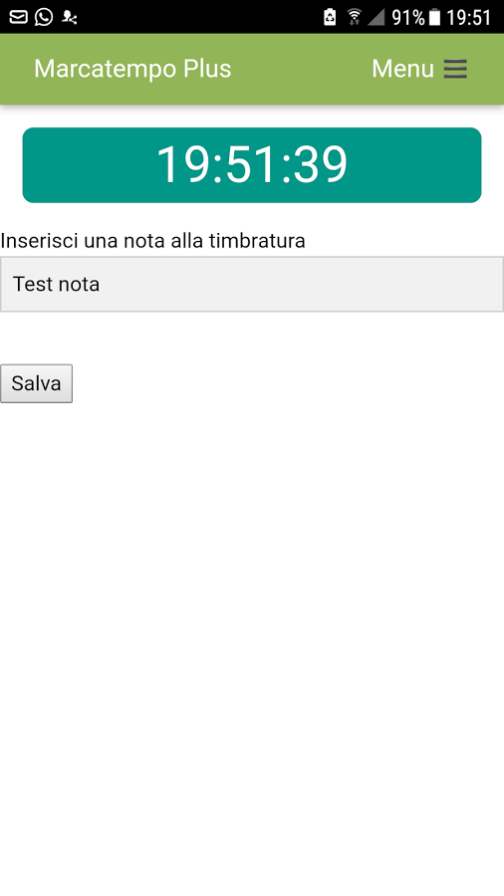Tap the third notification icon beside WhatsApp
The image size is (504, 896).
click(69, 18)
